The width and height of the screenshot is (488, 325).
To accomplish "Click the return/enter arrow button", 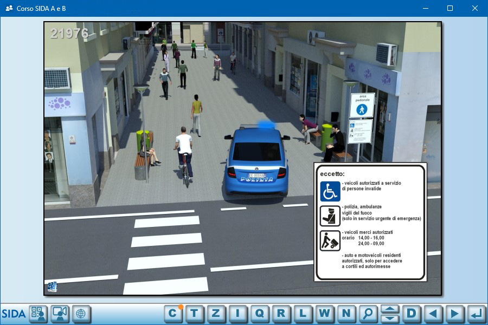I will (476, 313).
